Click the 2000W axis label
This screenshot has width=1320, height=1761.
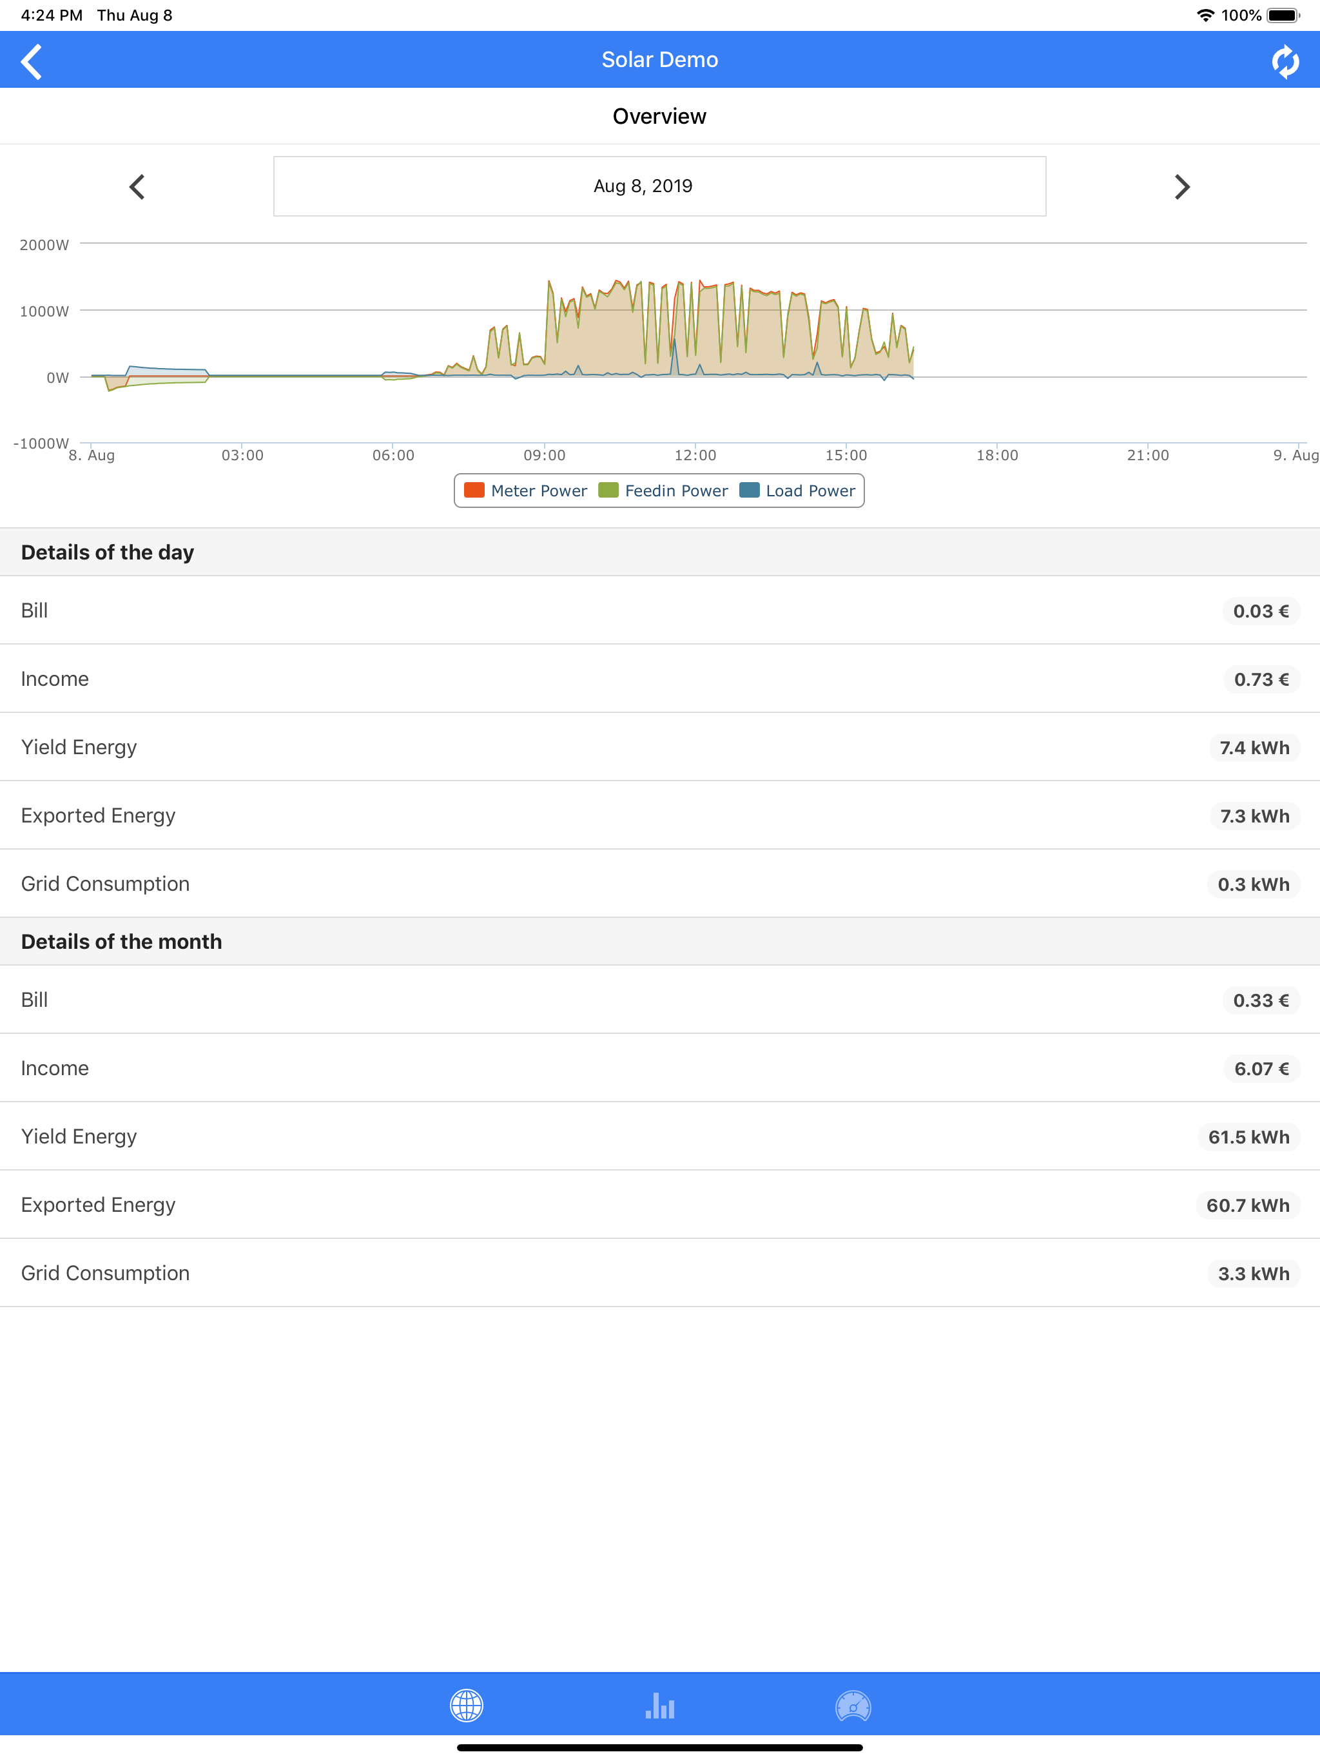click(x=44, y=244)
